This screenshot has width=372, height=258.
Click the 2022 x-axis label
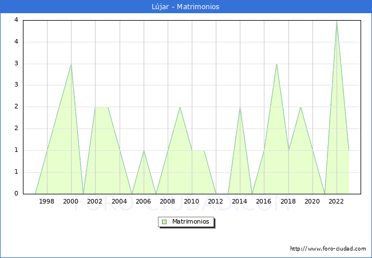[336, 201]
